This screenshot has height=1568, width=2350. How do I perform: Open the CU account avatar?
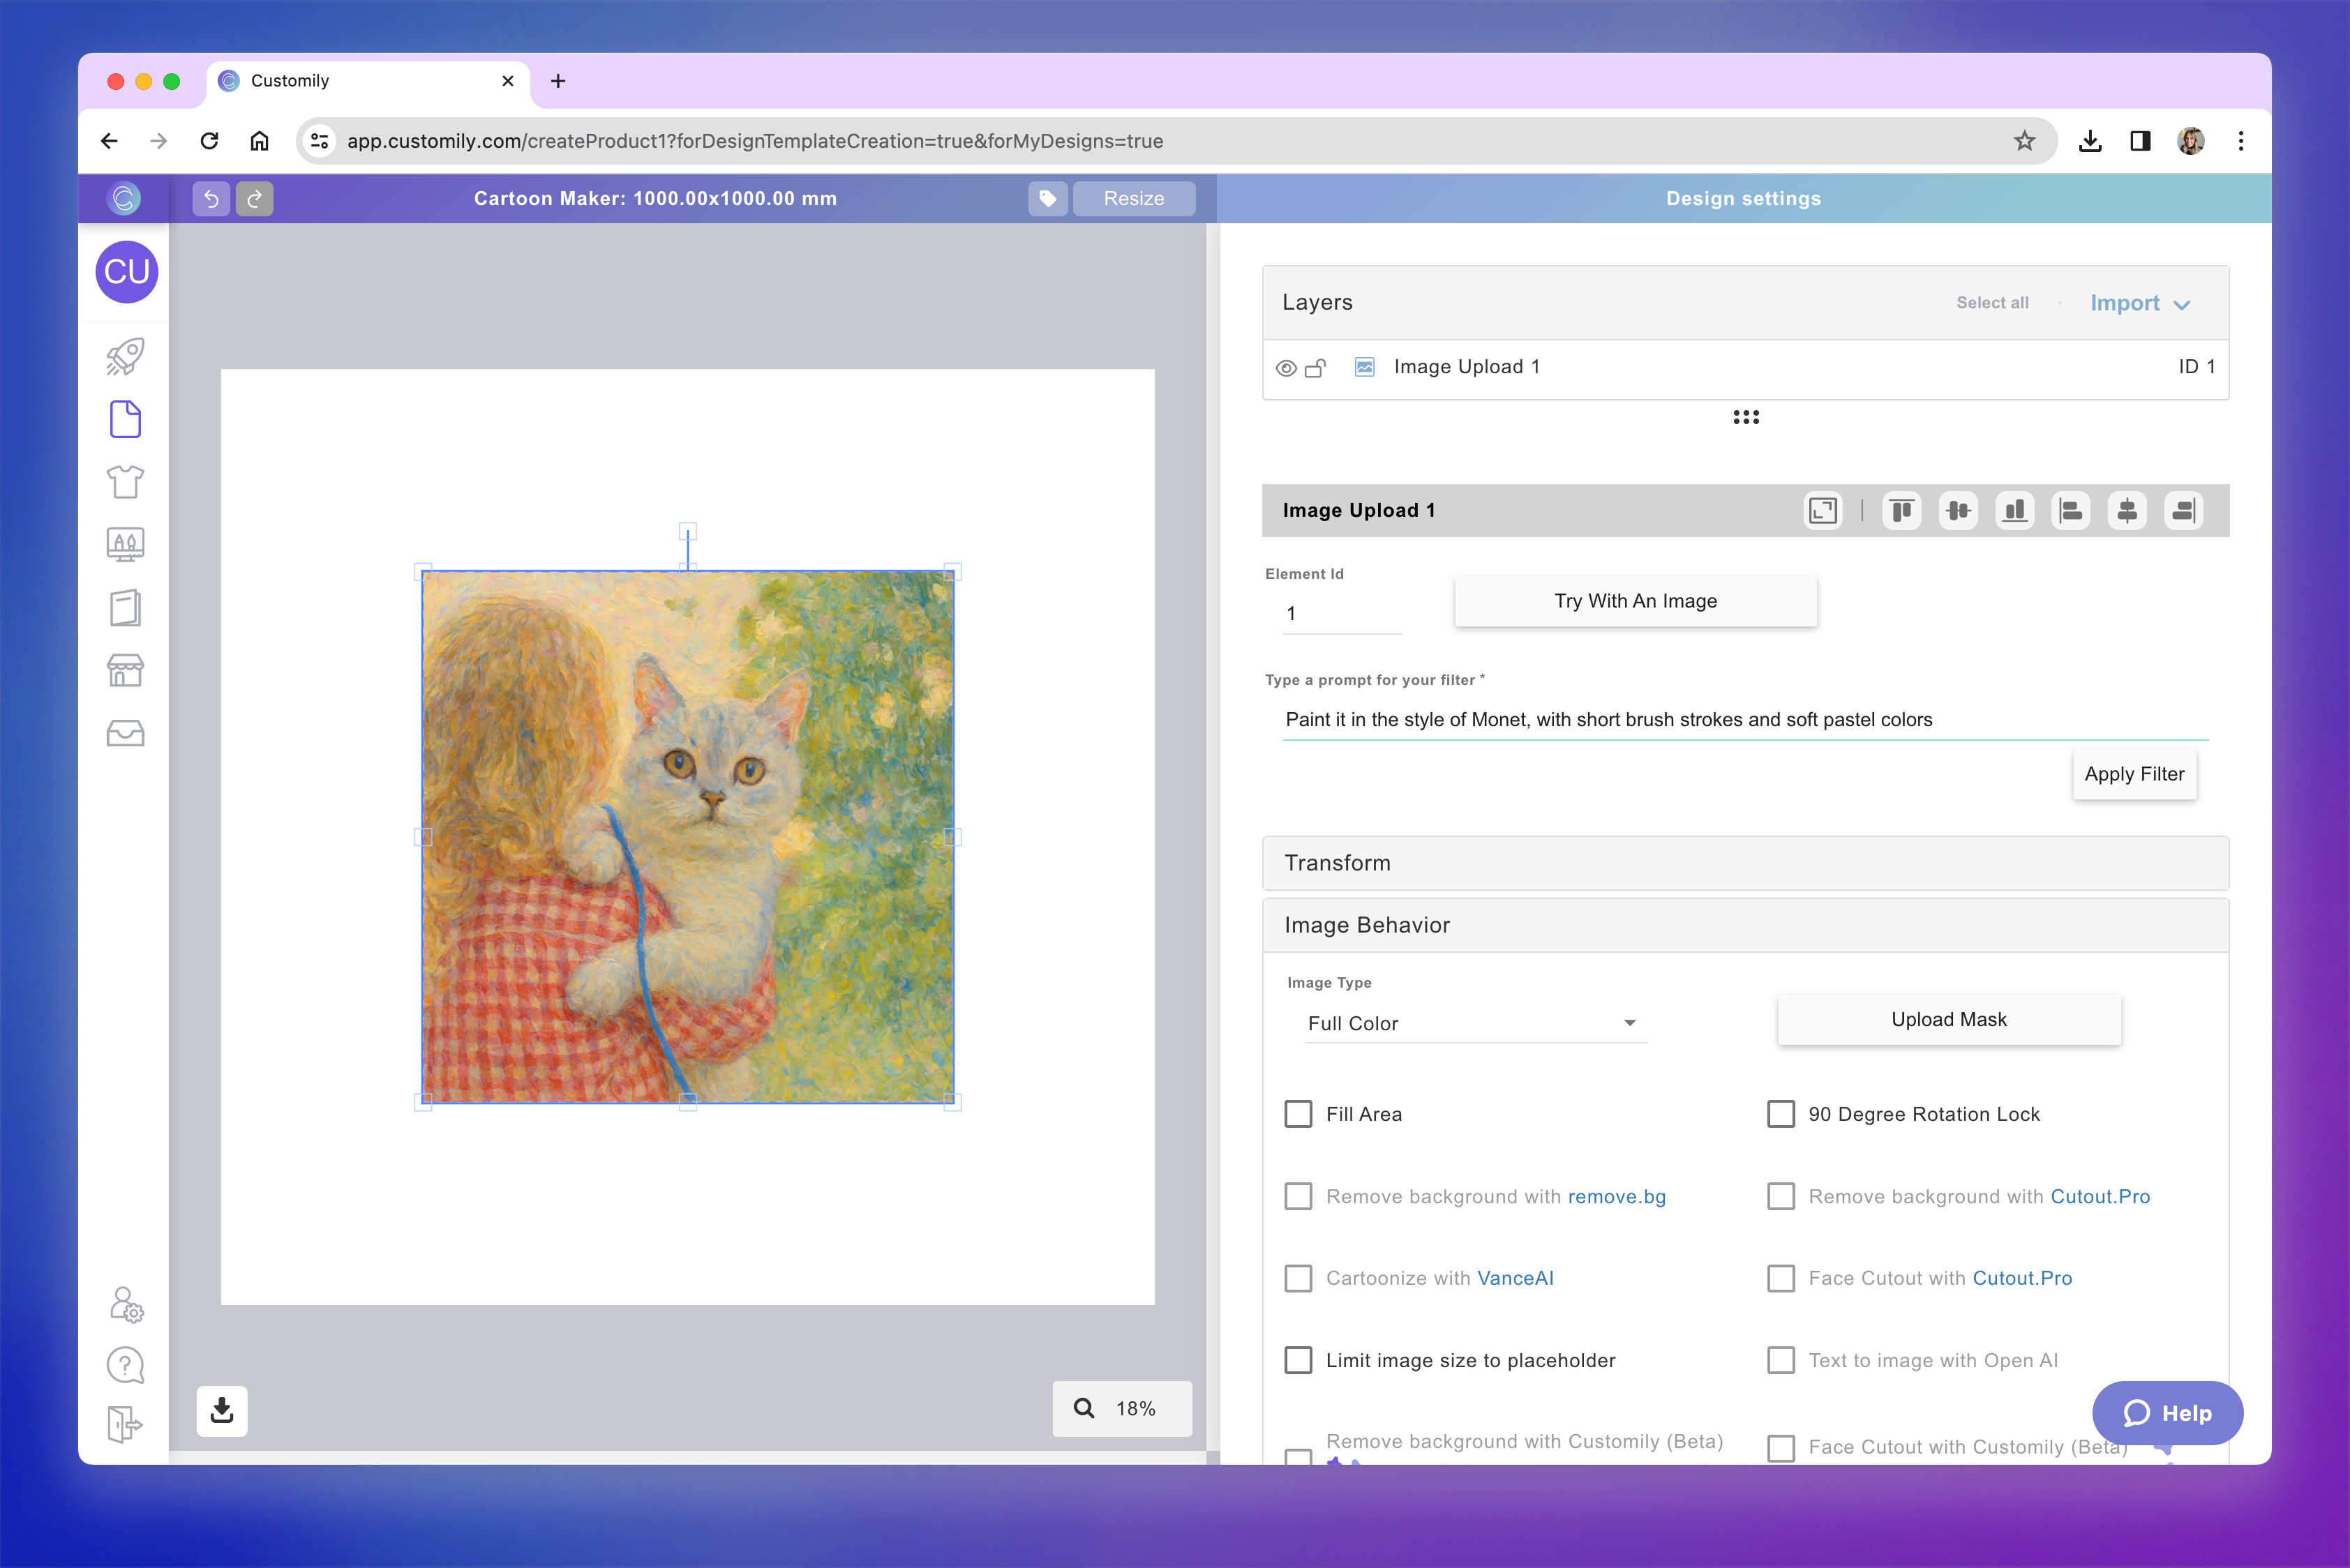click(x=126, y=271)
